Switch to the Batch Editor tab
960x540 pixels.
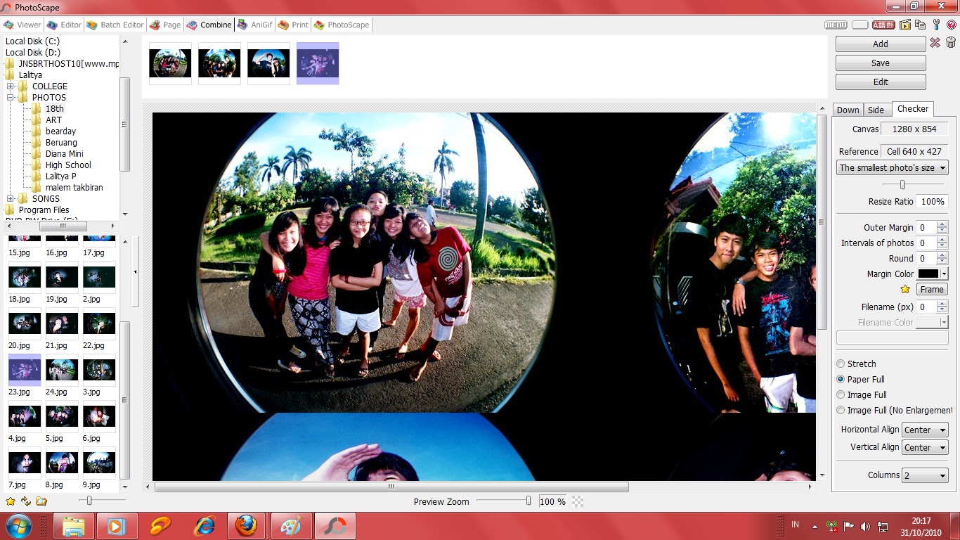pyautogui.click(x=115, y=25)
